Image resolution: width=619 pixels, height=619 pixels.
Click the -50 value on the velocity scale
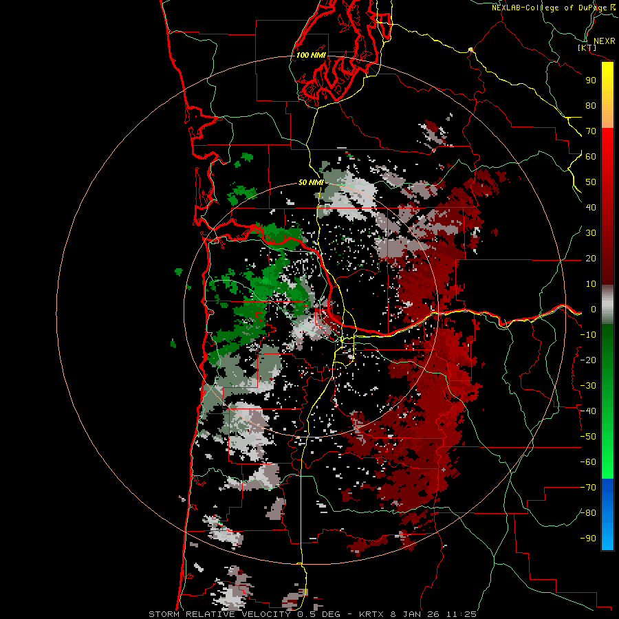point(588,437)
